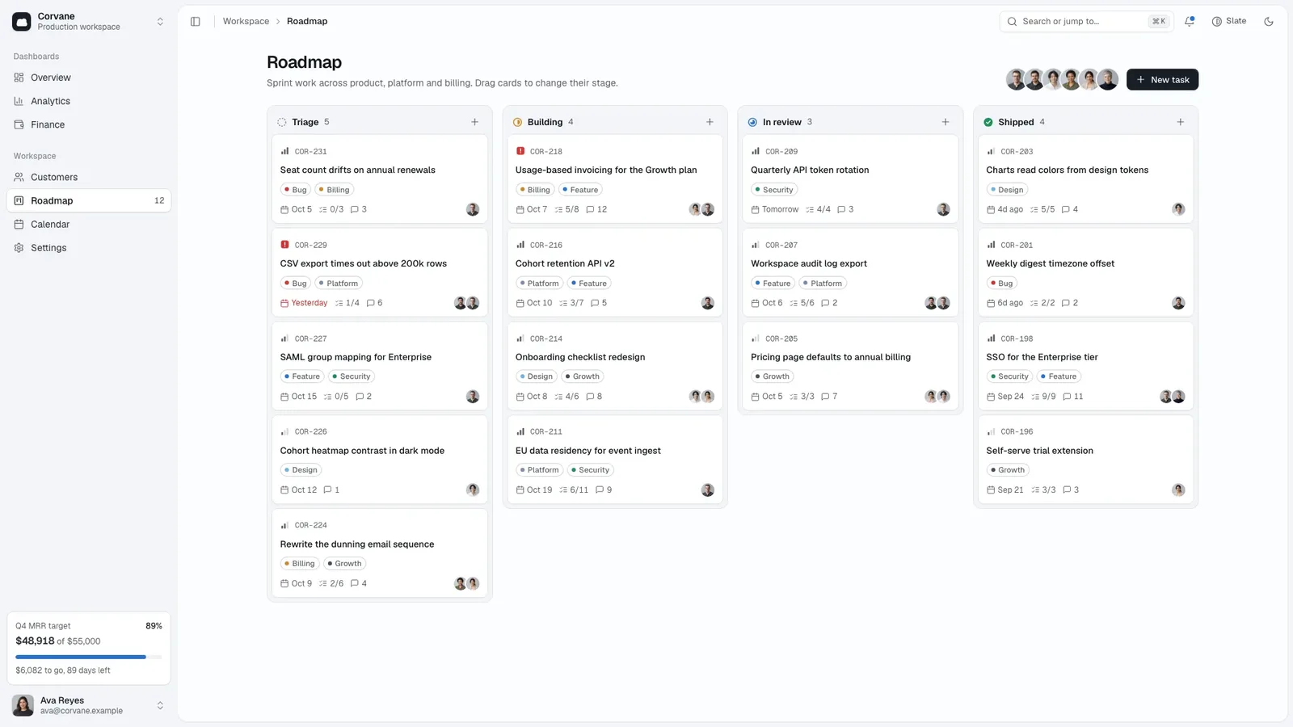This screenshot has height=727, width=1293.
Task: Go to the Overview dashboard
Action: [x=89, y=78]
